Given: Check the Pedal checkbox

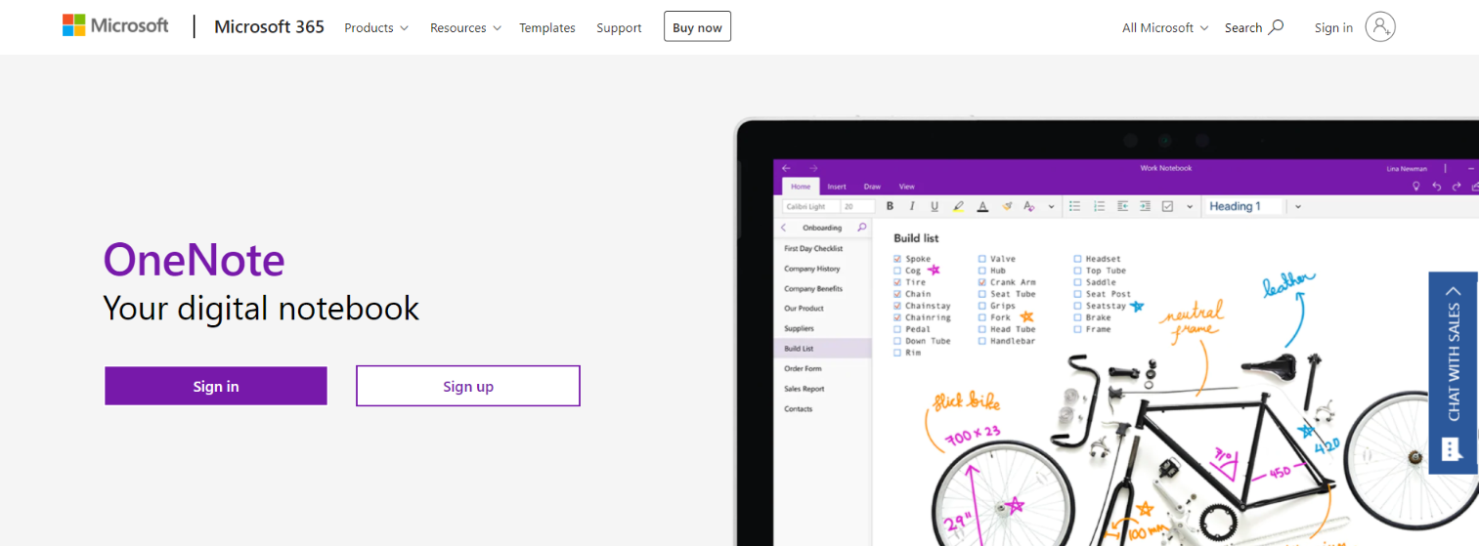Looking at the screenshot, I should [x=897, y=329].
